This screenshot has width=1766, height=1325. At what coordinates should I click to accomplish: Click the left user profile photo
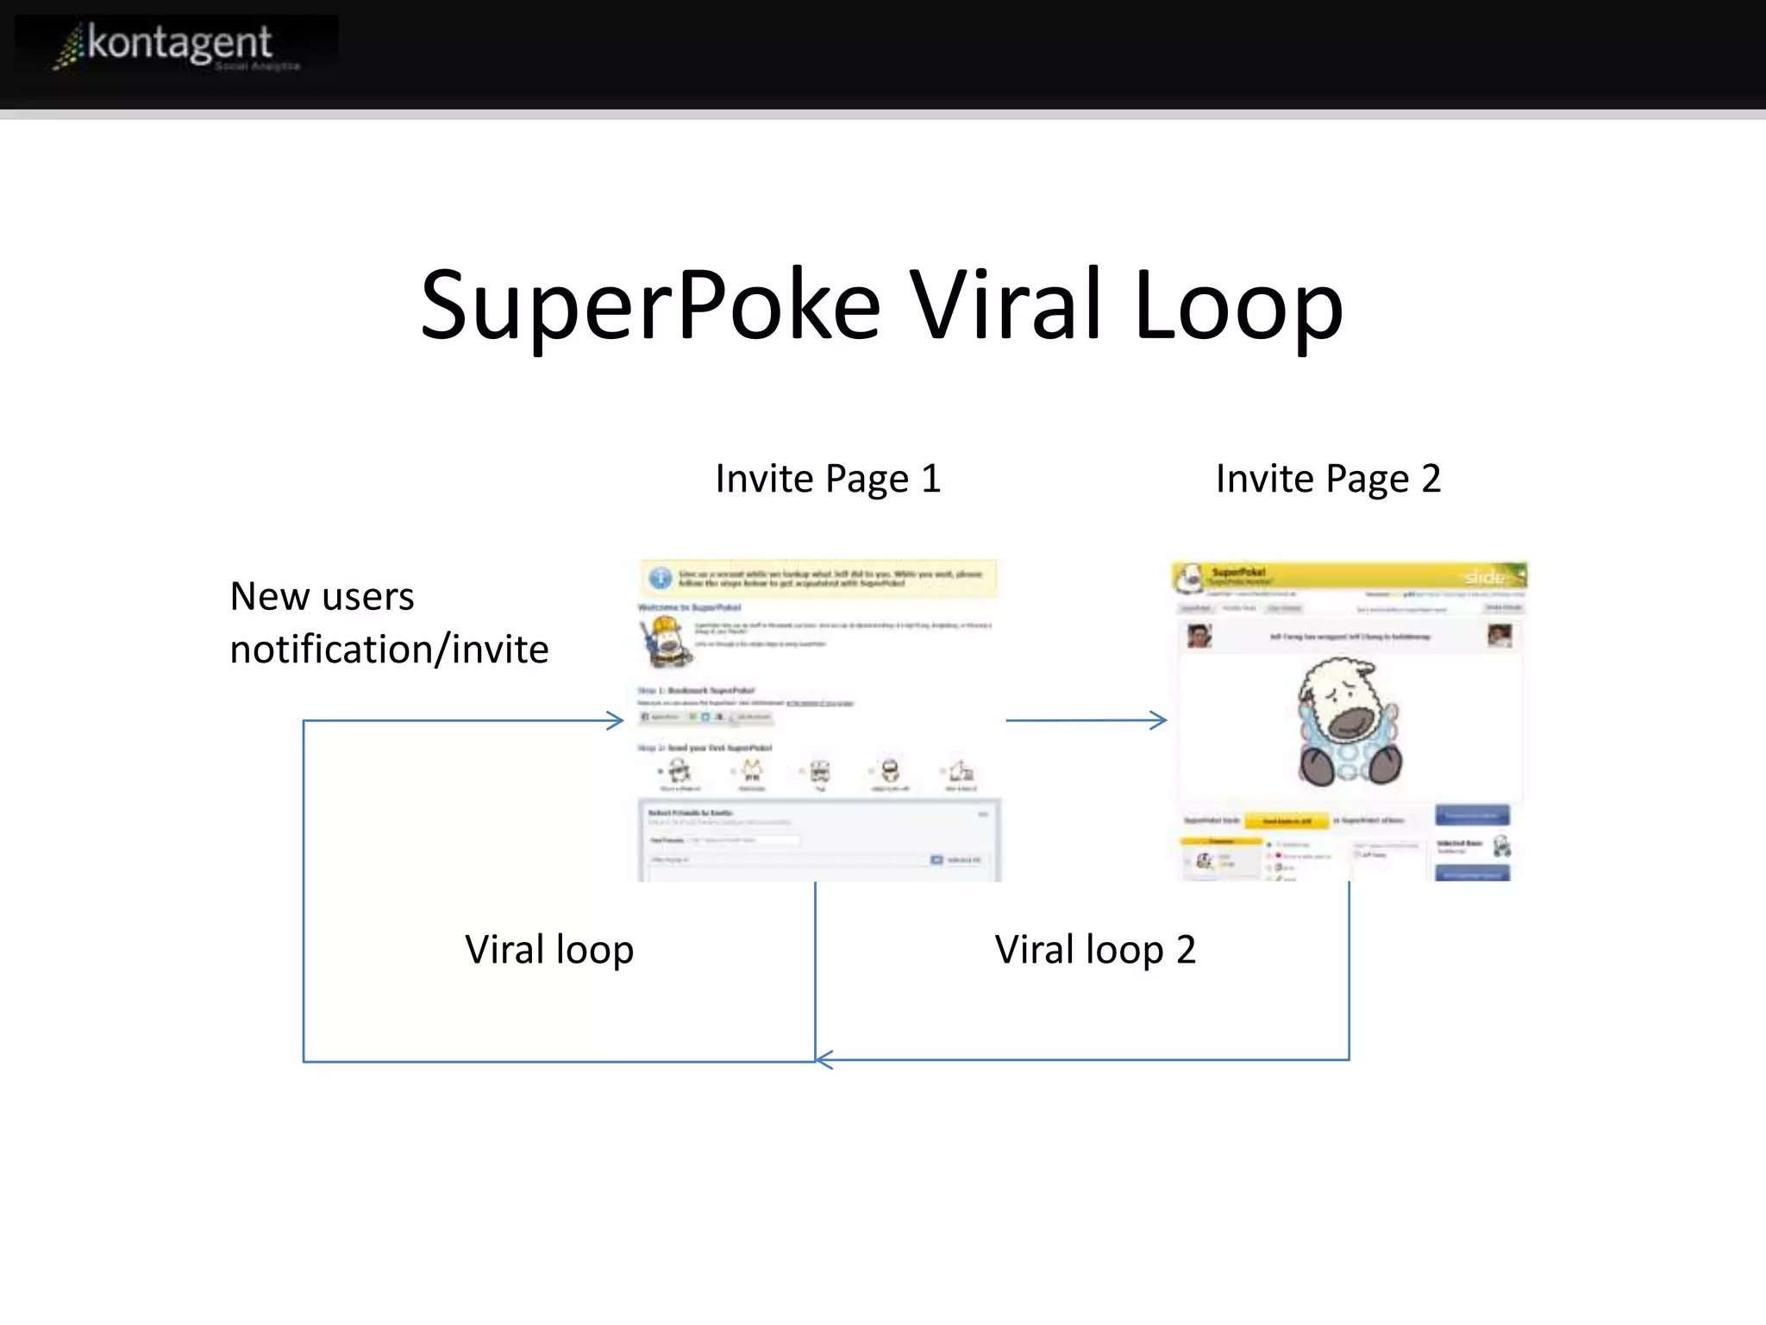pyautogui.click(x=1199, y=637)
